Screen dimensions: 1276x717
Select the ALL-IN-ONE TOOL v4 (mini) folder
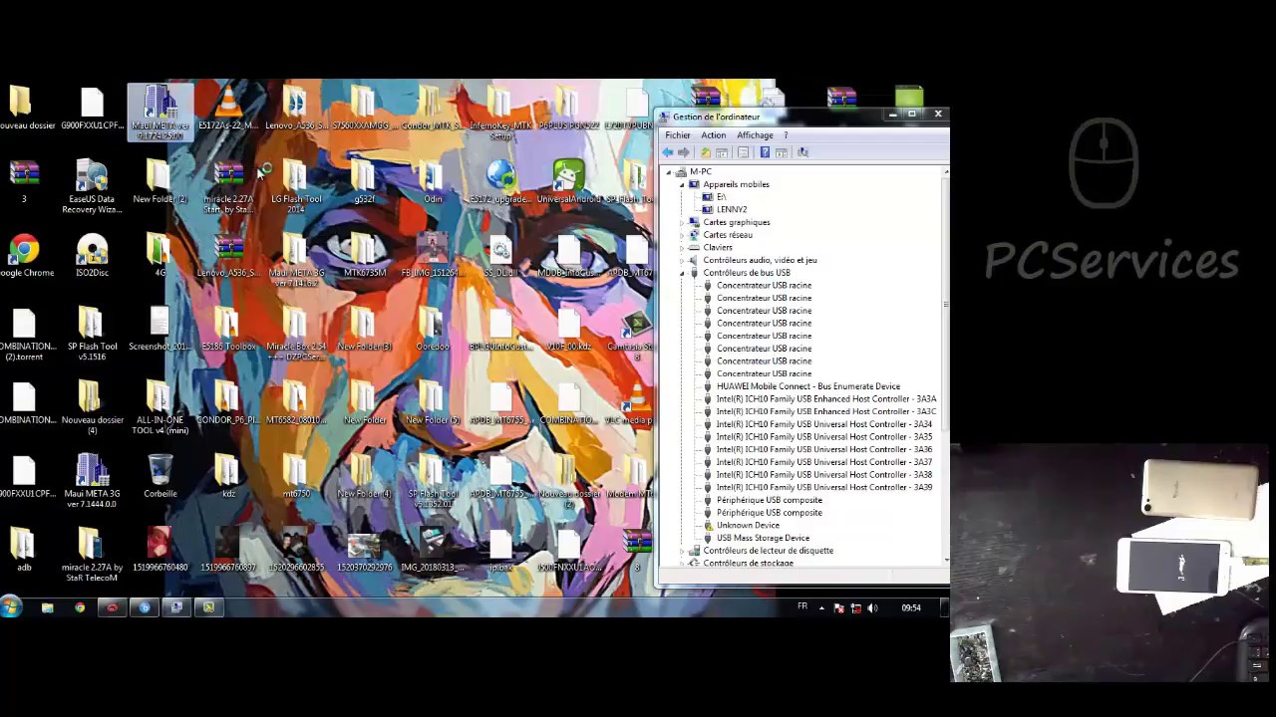click(x=159, y=408)
